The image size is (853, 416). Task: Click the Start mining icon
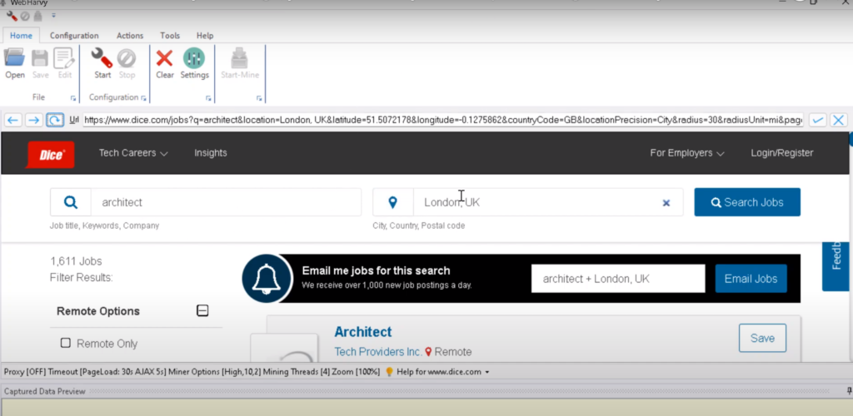pyautogui.click(x=102, y=59)
